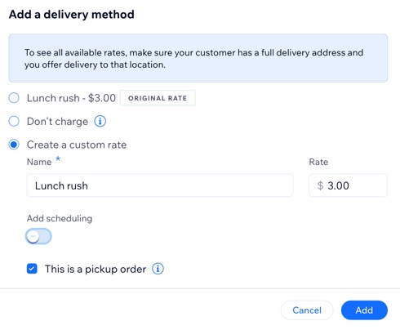The image size is (400, 330).
Task: Click the ORIGINAL RATE badge
Action: (158, 98)
